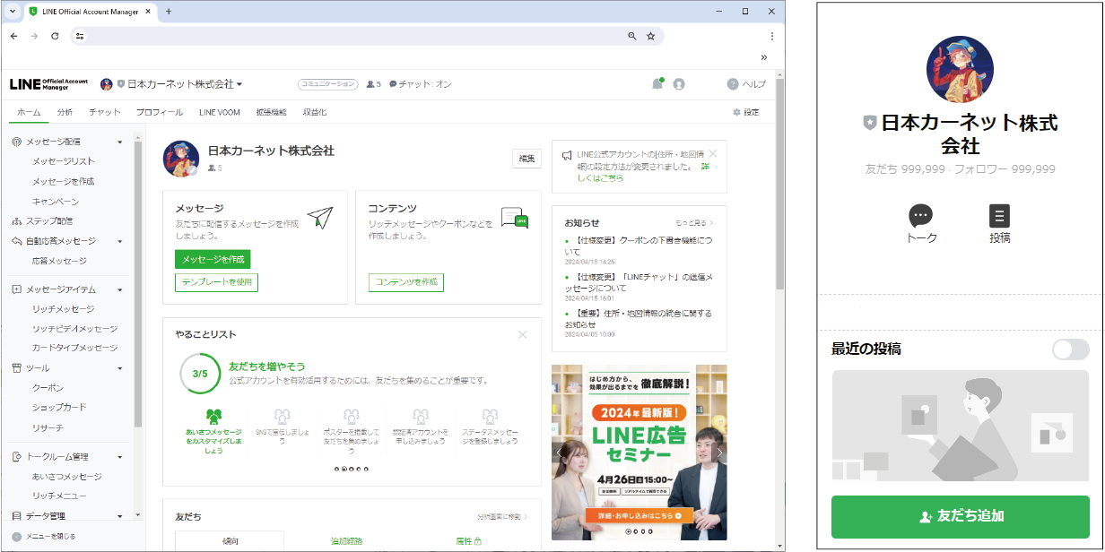Switch to the チャット tab

[105, 112]
